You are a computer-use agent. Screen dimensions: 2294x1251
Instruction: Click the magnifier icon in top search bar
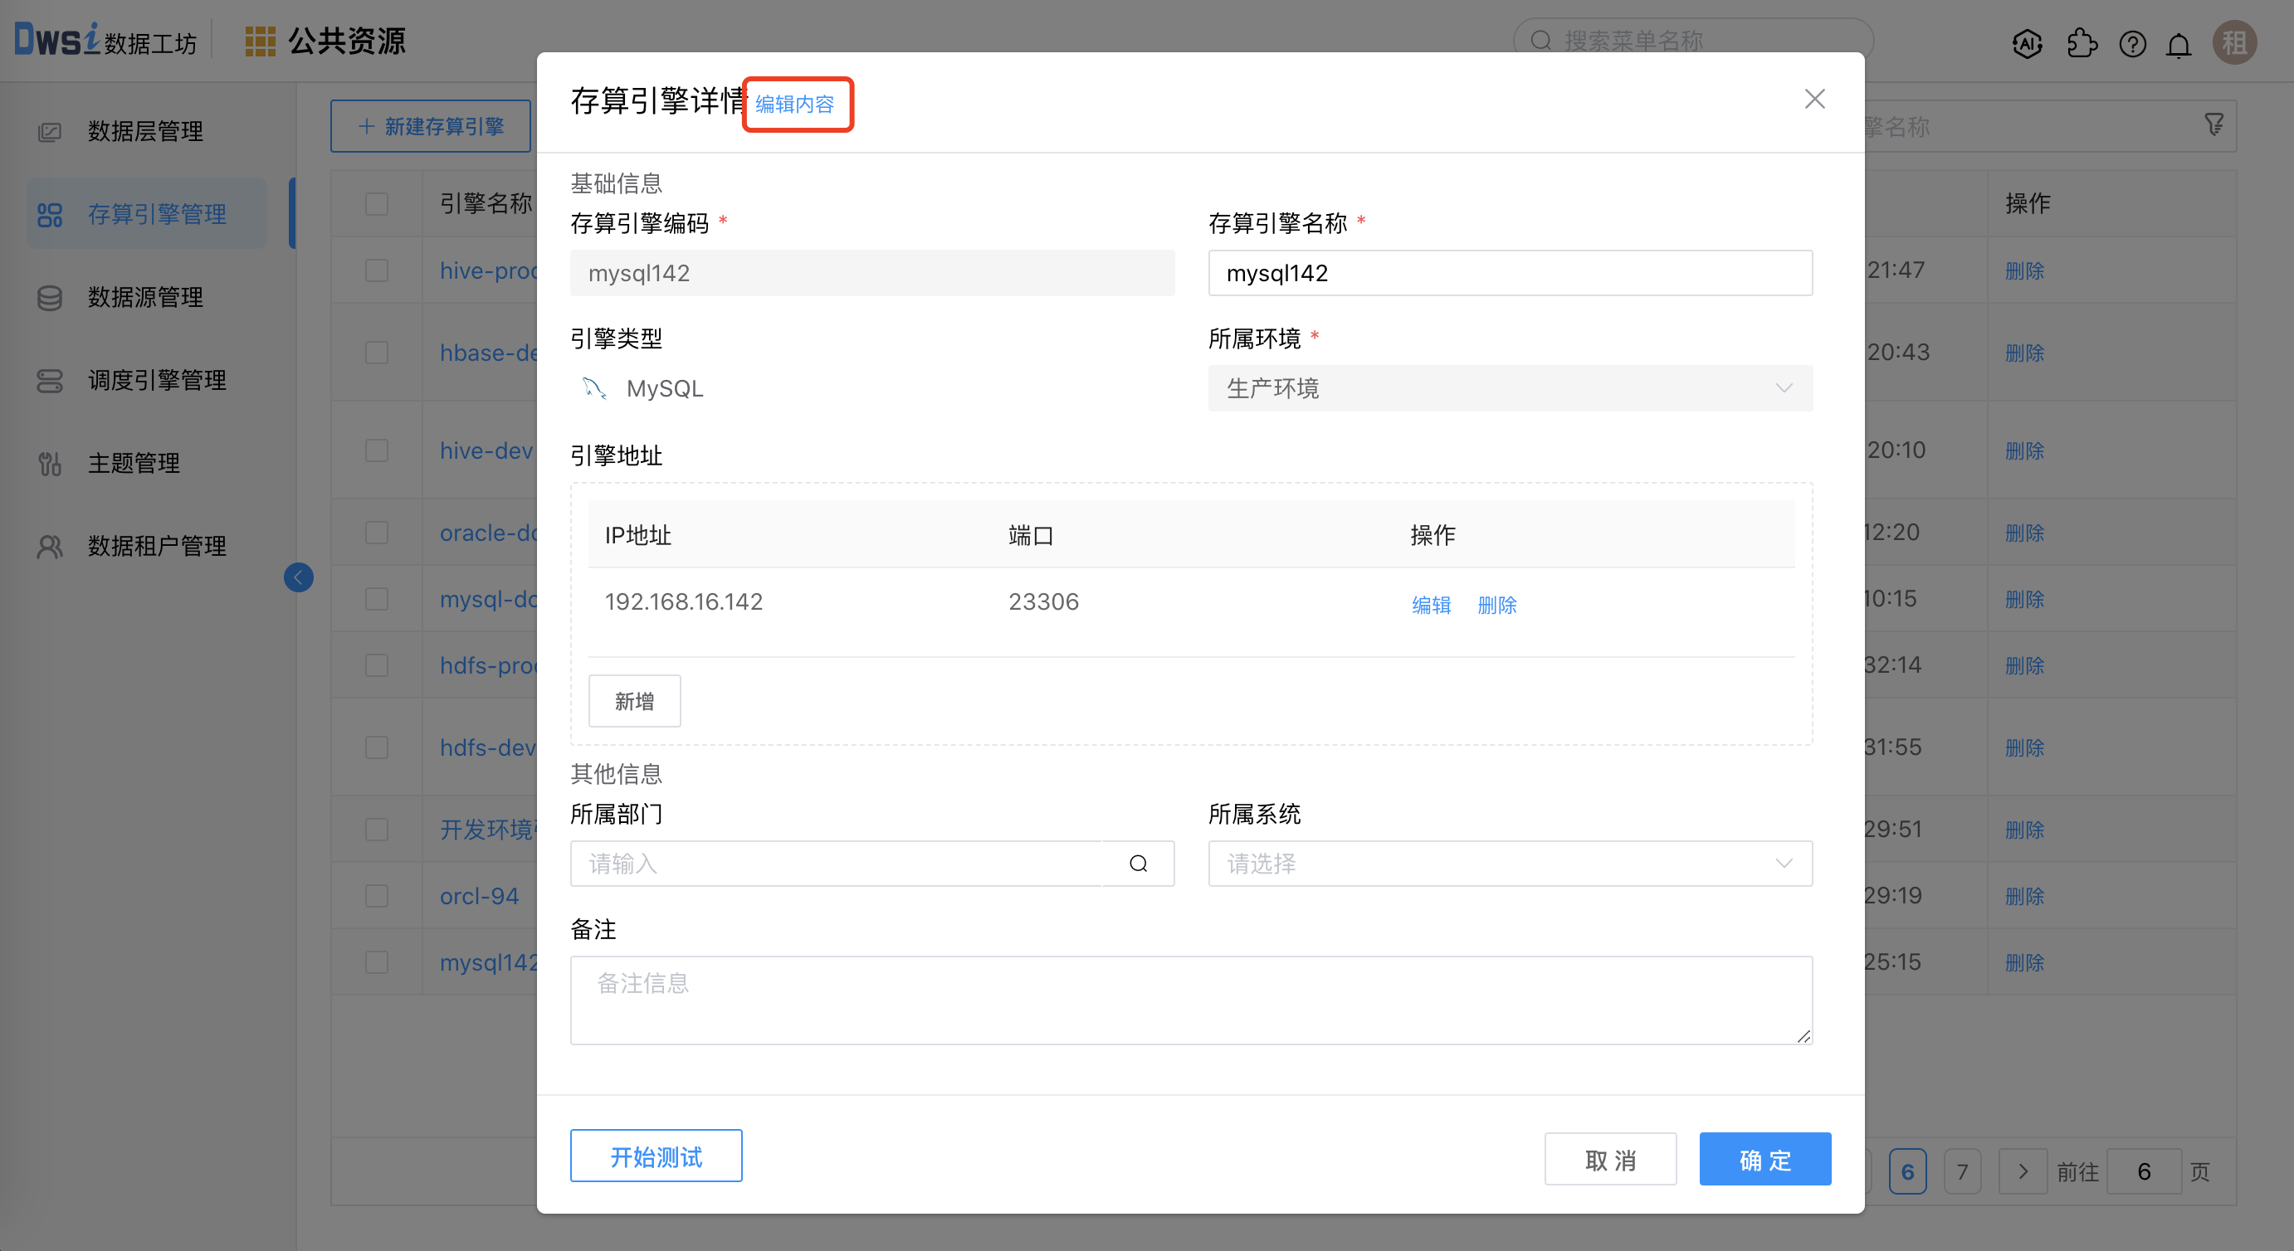1540,40
